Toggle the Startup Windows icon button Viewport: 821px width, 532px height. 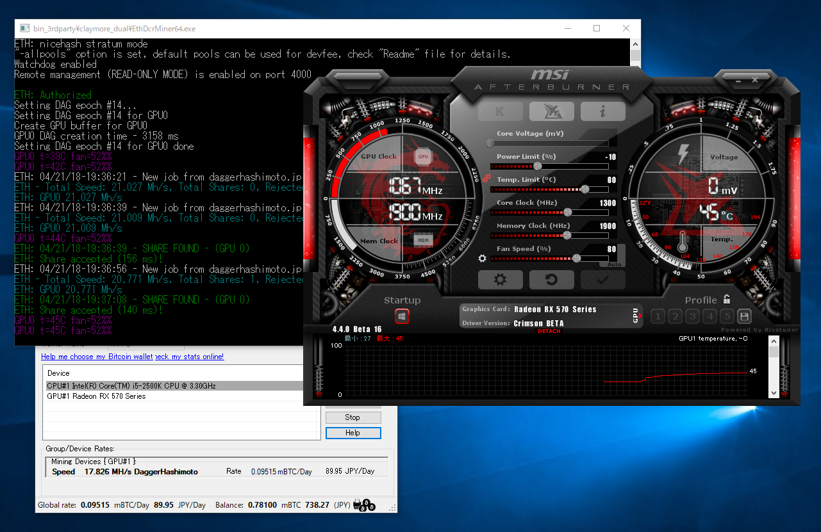(402, 316)
